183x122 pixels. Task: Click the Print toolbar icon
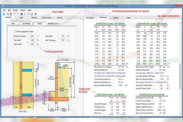click(32, 14)
